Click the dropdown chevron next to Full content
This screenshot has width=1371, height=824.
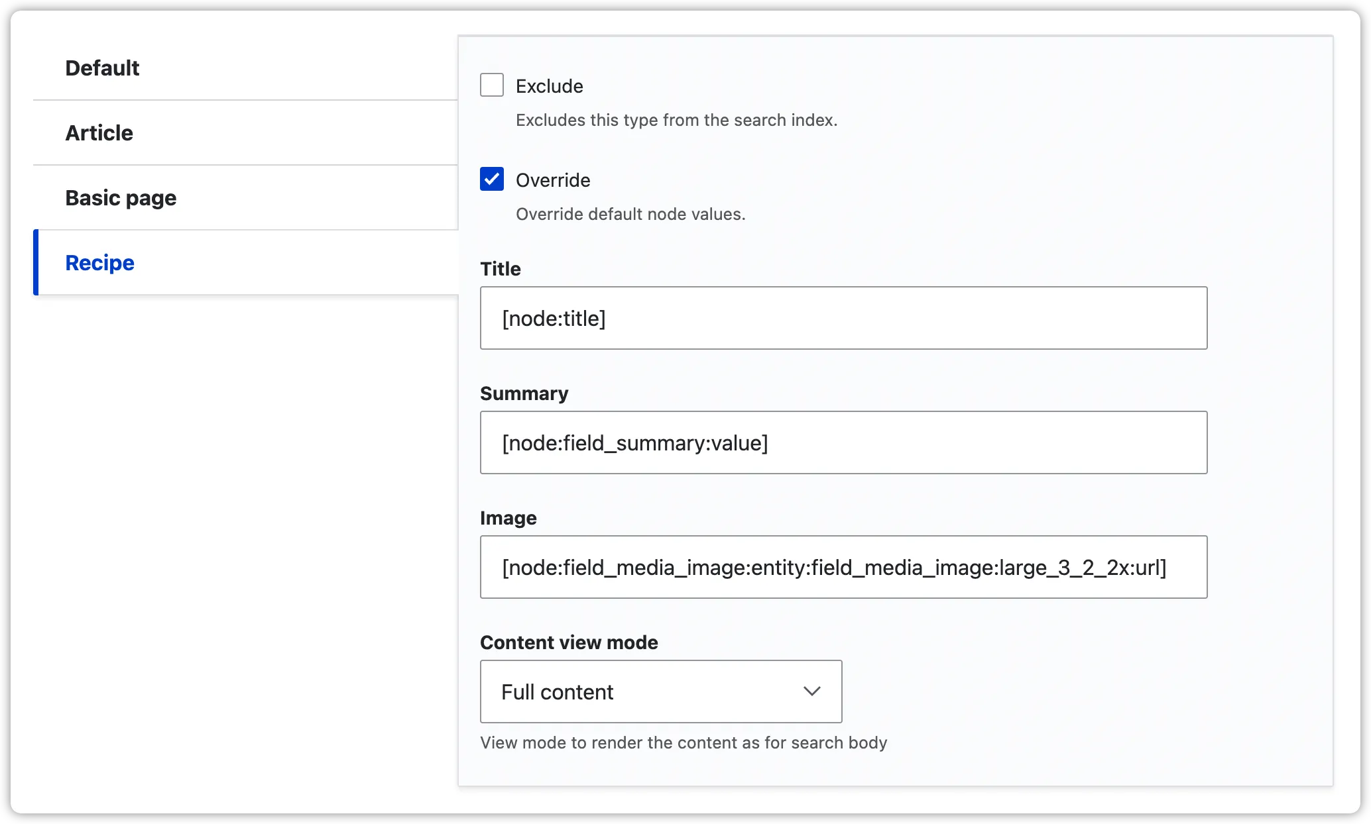pyautogui.click(x=811, y=692)
